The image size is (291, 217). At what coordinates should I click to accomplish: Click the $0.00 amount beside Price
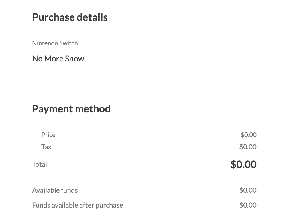[x=248, y=135]
